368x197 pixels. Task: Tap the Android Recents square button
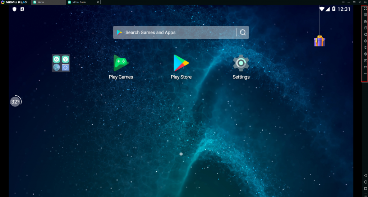[x=365, y=188]
